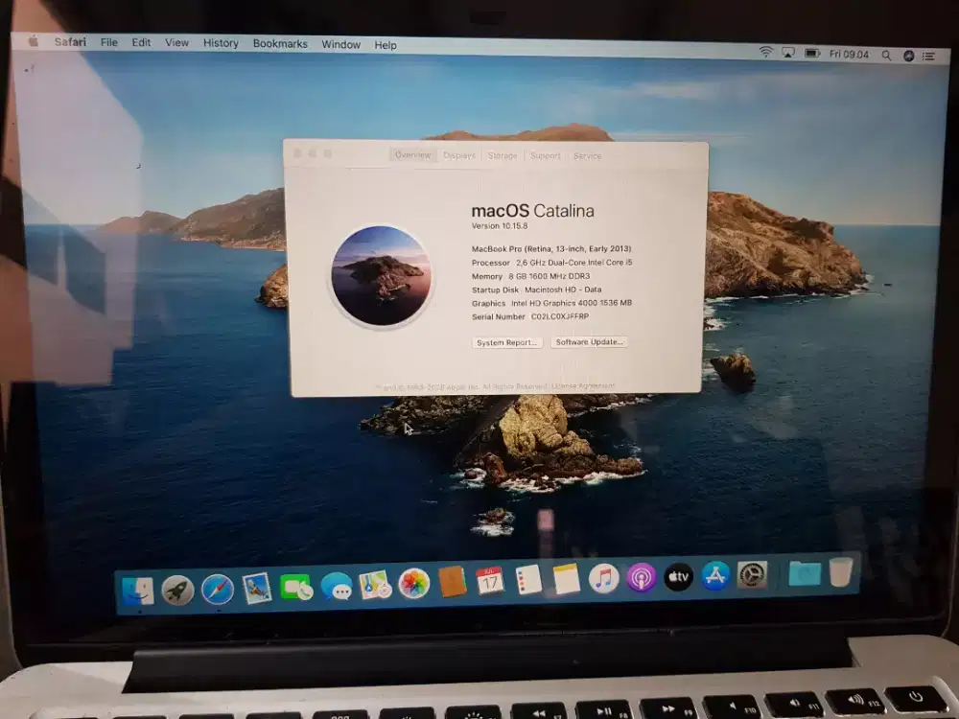Open the Window menu
The height and width of the screenshot is (719, 959).
click(x=340, y=45)
